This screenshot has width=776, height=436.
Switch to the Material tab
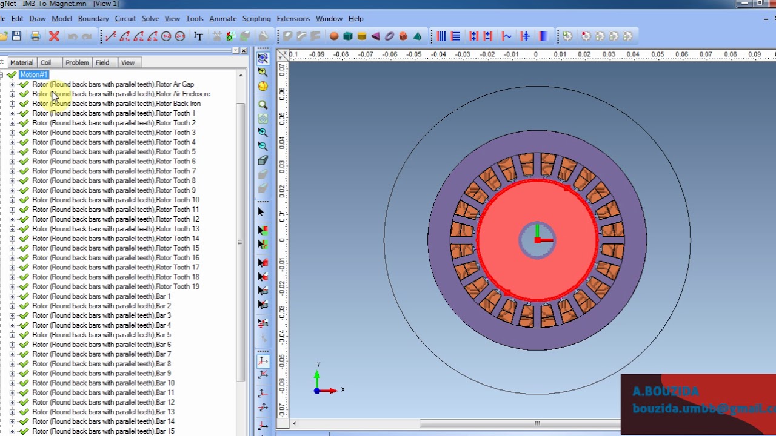pos(22,62)
